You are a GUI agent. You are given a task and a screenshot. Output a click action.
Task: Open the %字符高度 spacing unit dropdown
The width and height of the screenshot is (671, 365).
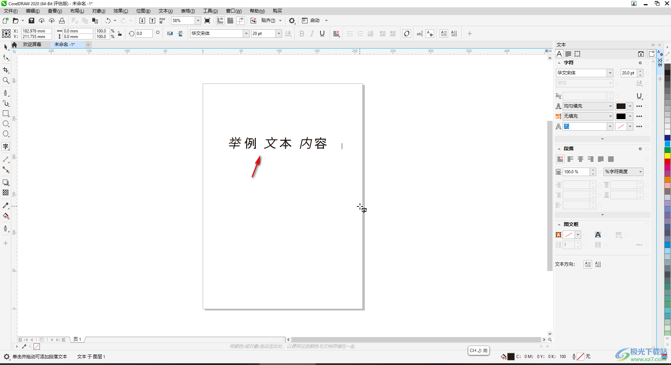tap(640, 172)
